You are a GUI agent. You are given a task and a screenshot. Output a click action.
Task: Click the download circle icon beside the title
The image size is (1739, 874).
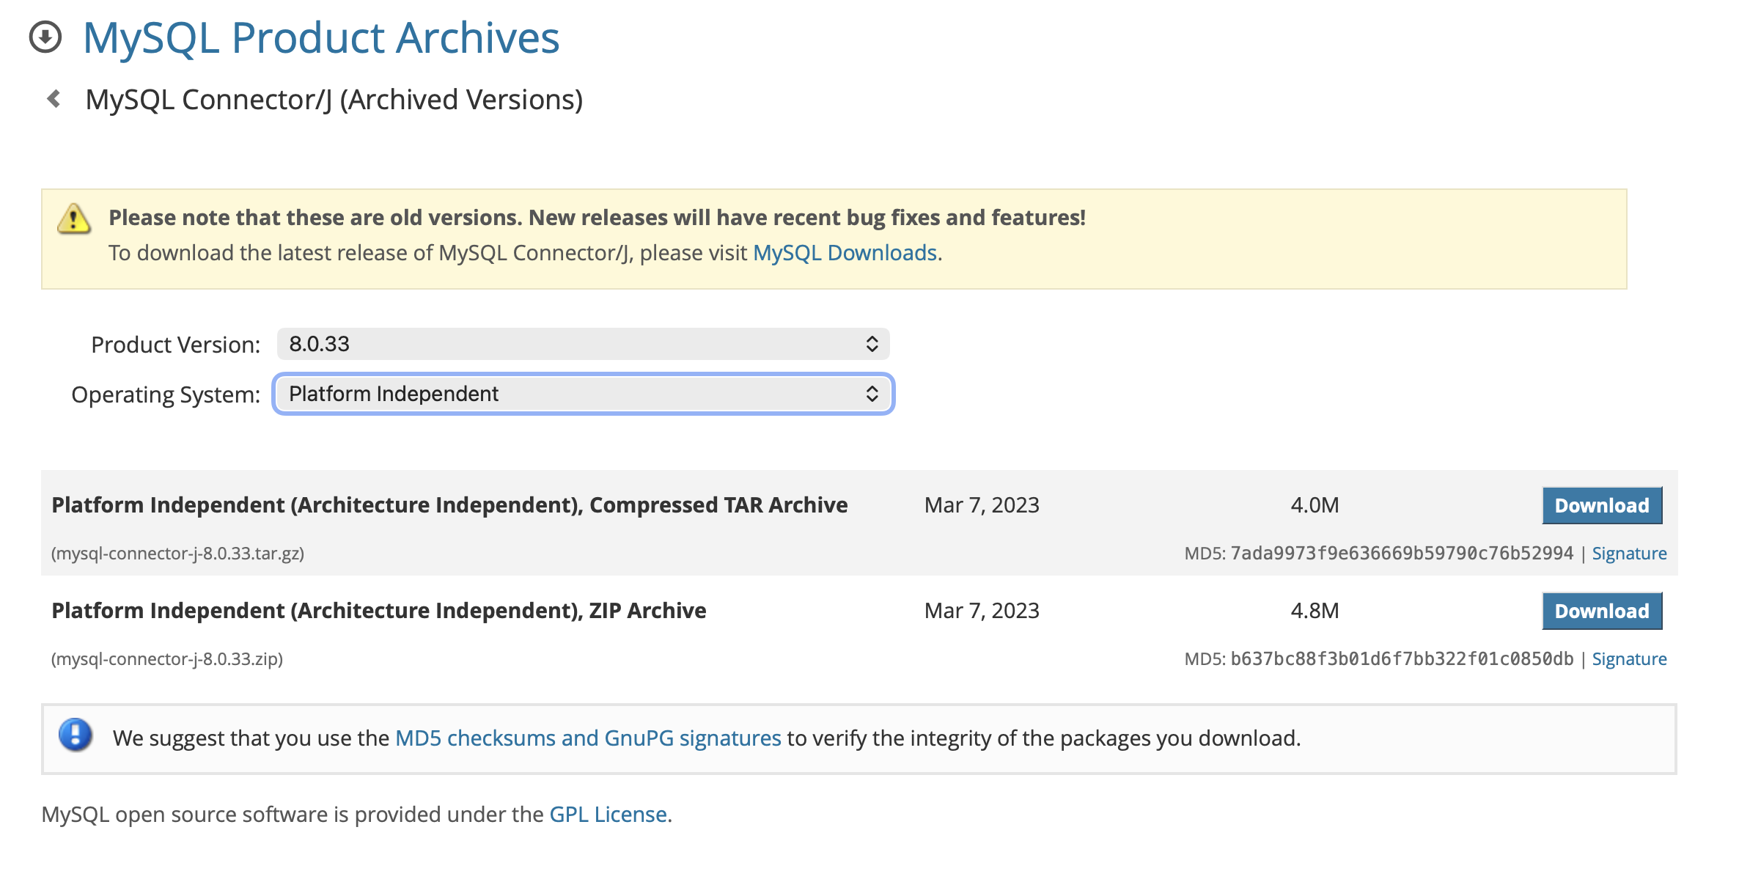(x=45, y=37)
